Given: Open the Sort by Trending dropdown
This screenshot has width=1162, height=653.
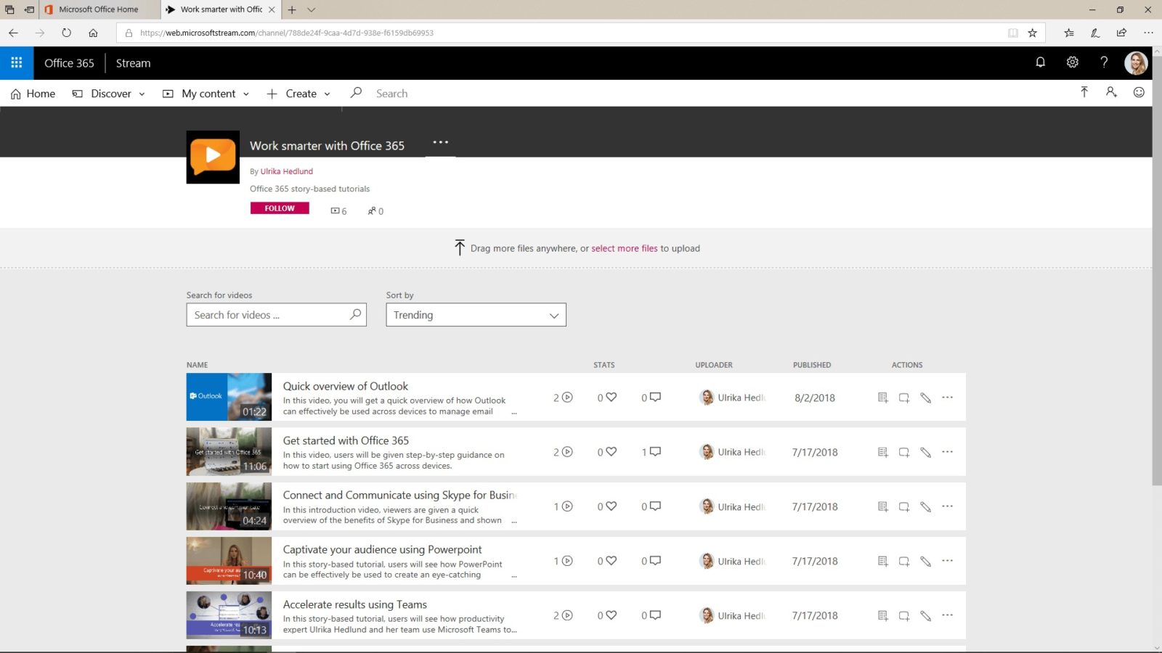Looking at the screenshot, I should point(476,315).
